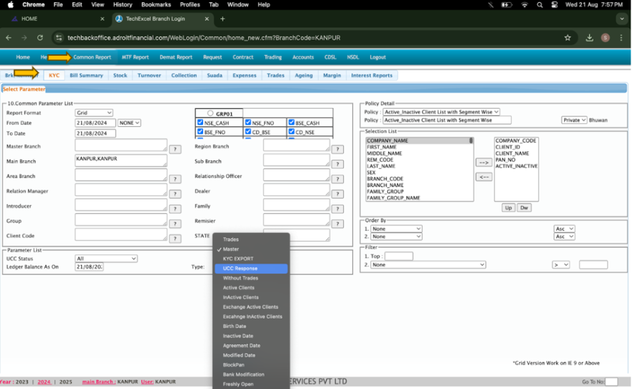The height and width of the screenshot is (389, 632).
Task: Click the From Date input field
Action: coord(96,123)
